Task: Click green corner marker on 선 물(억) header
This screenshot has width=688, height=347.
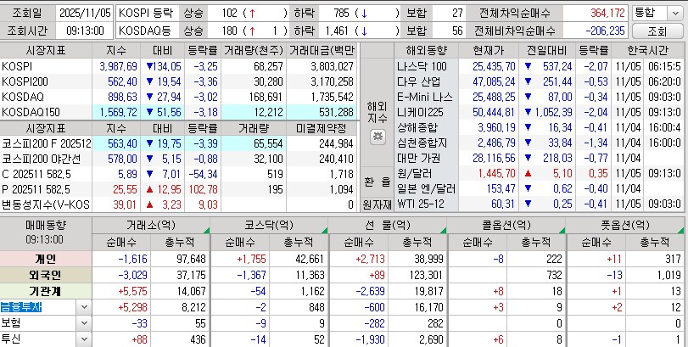Action: (443, 230)
